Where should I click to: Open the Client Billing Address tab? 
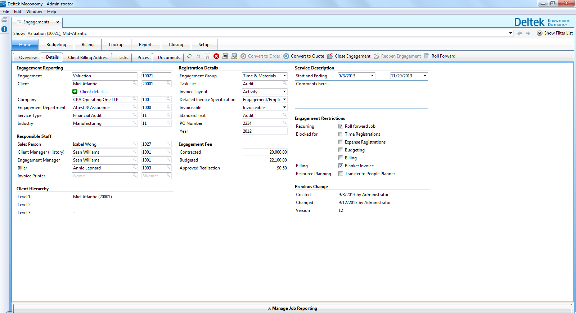[88, 58]
